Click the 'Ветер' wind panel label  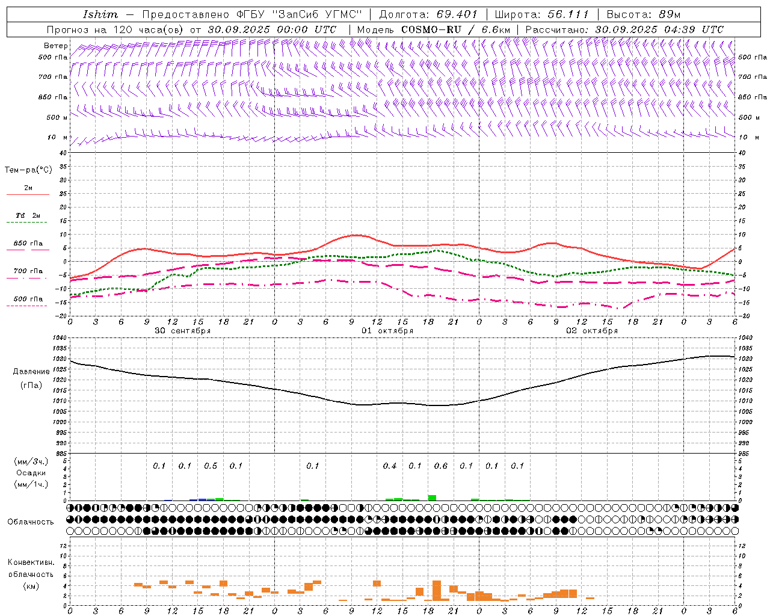click(x=55, y=46)
